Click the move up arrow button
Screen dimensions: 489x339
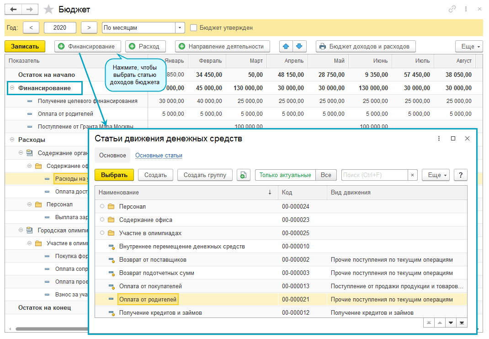point(286,46)
